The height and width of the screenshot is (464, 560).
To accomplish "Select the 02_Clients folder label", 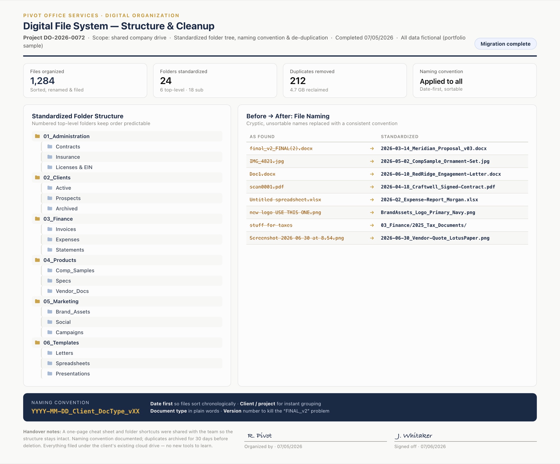I will click(57, 178).
